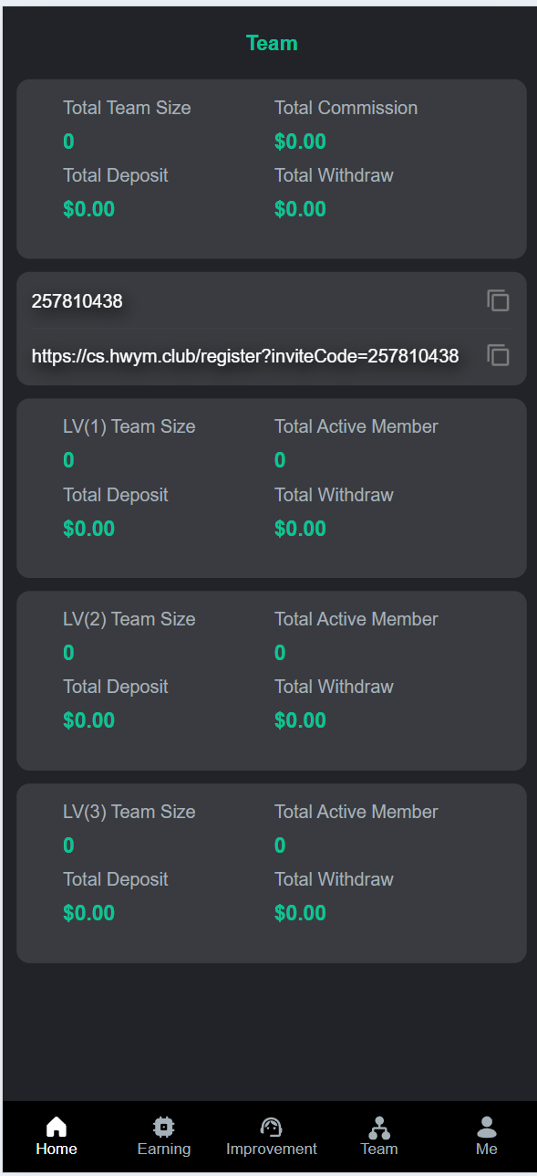Image resolution: width=537 pixels, height=1176 pixels.
Task: Open the Me profile icon
Action: [487, 1127]
